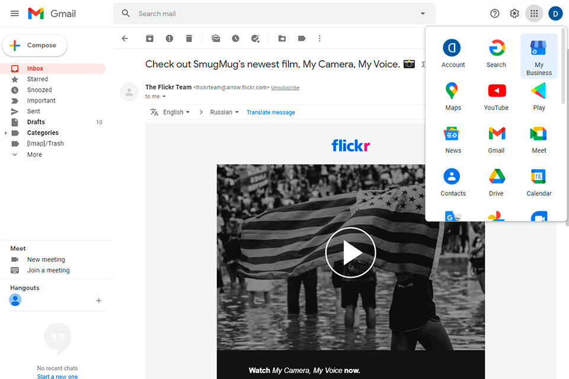
Task: Open the account avatar D
Action: point(555,14)
